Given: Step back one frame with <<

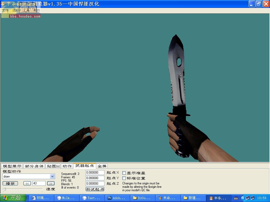Looking at the screenshot, I should coord(27,183).
